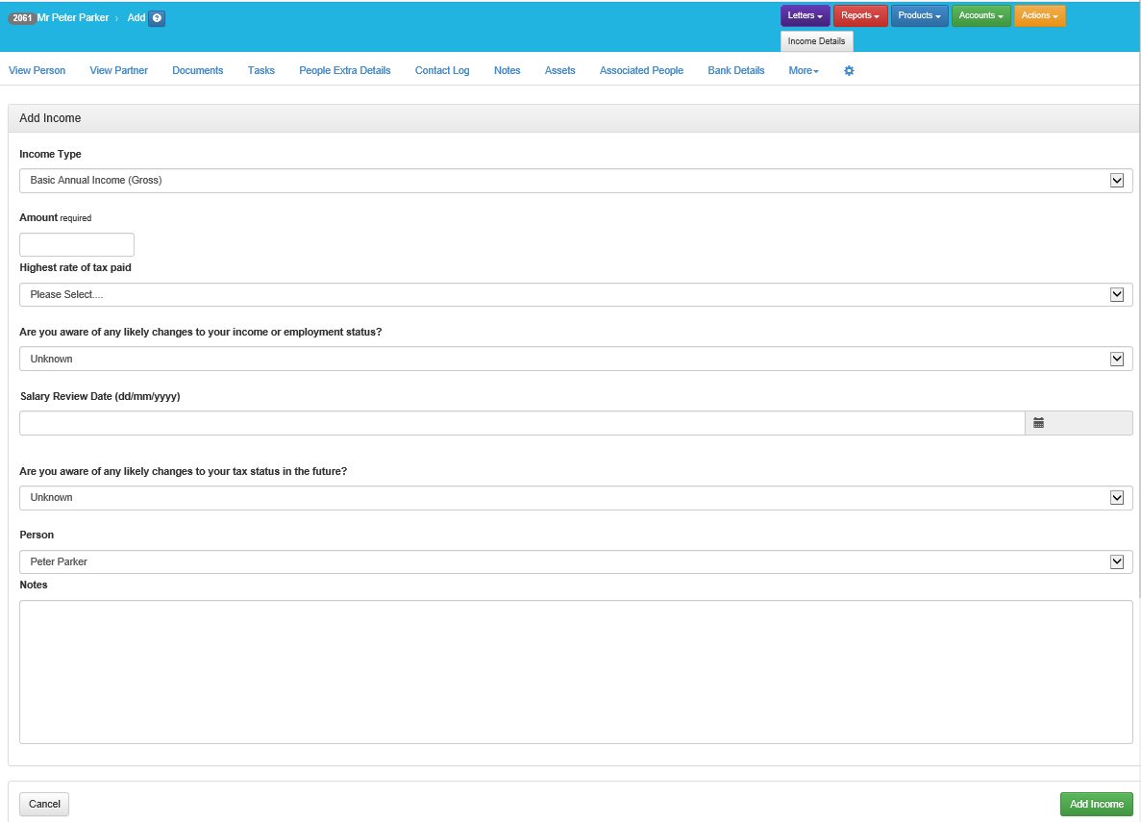
Task: Open the settings gear icon
Action: 849,71
